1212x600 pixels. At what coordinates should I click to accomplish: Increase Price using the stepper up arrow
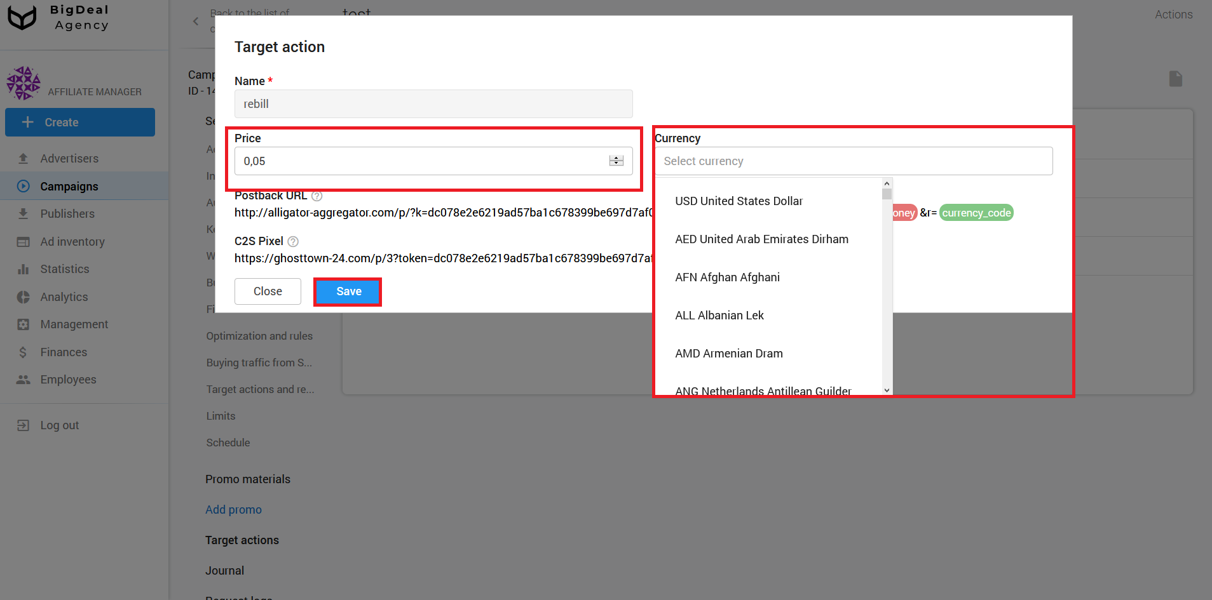tap(615, 157)
